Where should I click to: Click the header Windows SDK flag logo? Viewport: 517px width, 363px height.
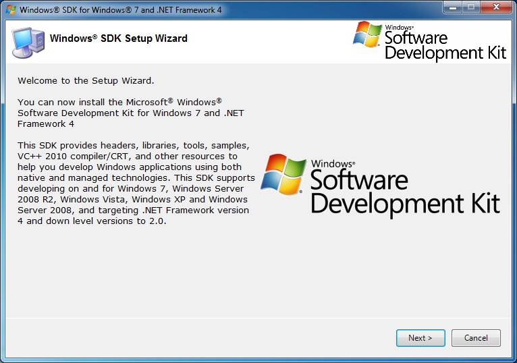[367, 34]
